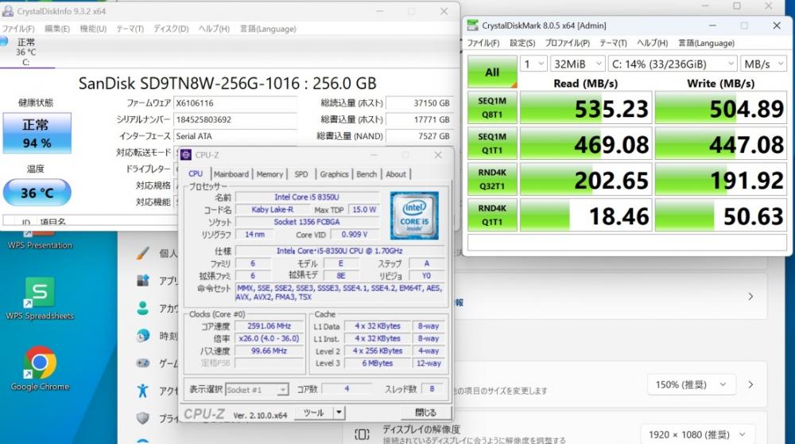Select the Time clock icon in Settings
This screenshot has width=795, height=444.
(143, 336)
